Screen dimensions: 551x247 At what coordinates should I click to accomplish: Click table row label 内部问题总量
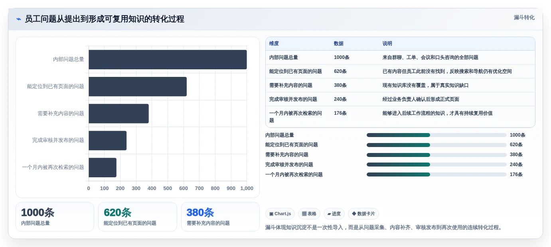point(284,57)
